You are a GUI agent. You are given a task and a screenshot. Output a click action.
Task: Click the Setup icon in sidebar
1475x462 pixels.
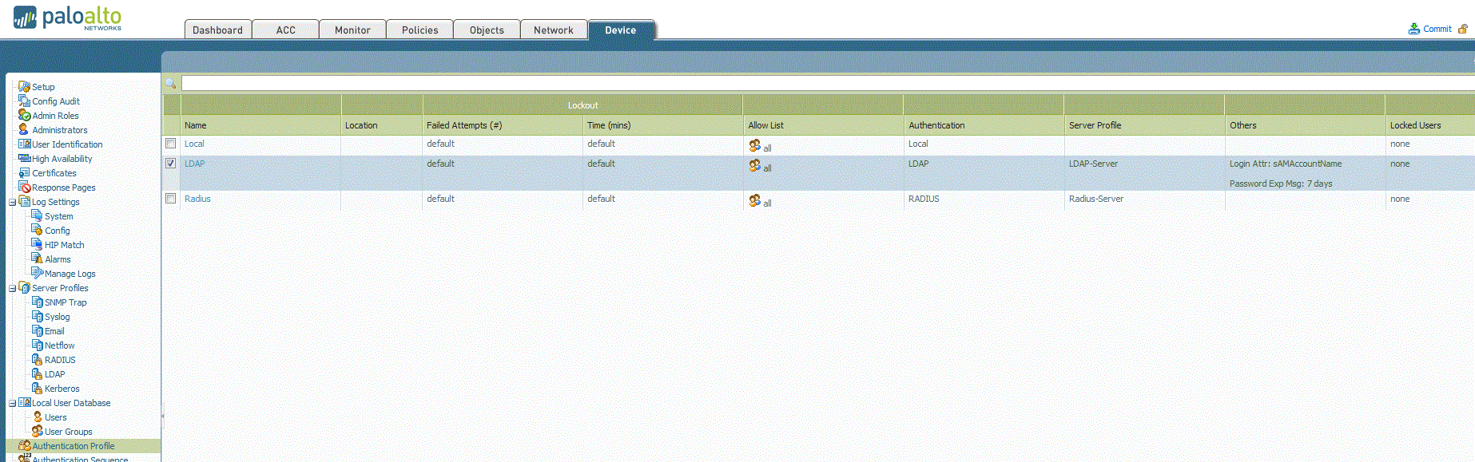pyautogui.click(x=24, y=86)
